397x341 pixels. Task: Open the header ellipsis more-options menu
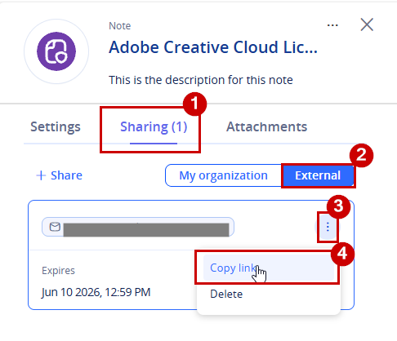click(332, 25)
